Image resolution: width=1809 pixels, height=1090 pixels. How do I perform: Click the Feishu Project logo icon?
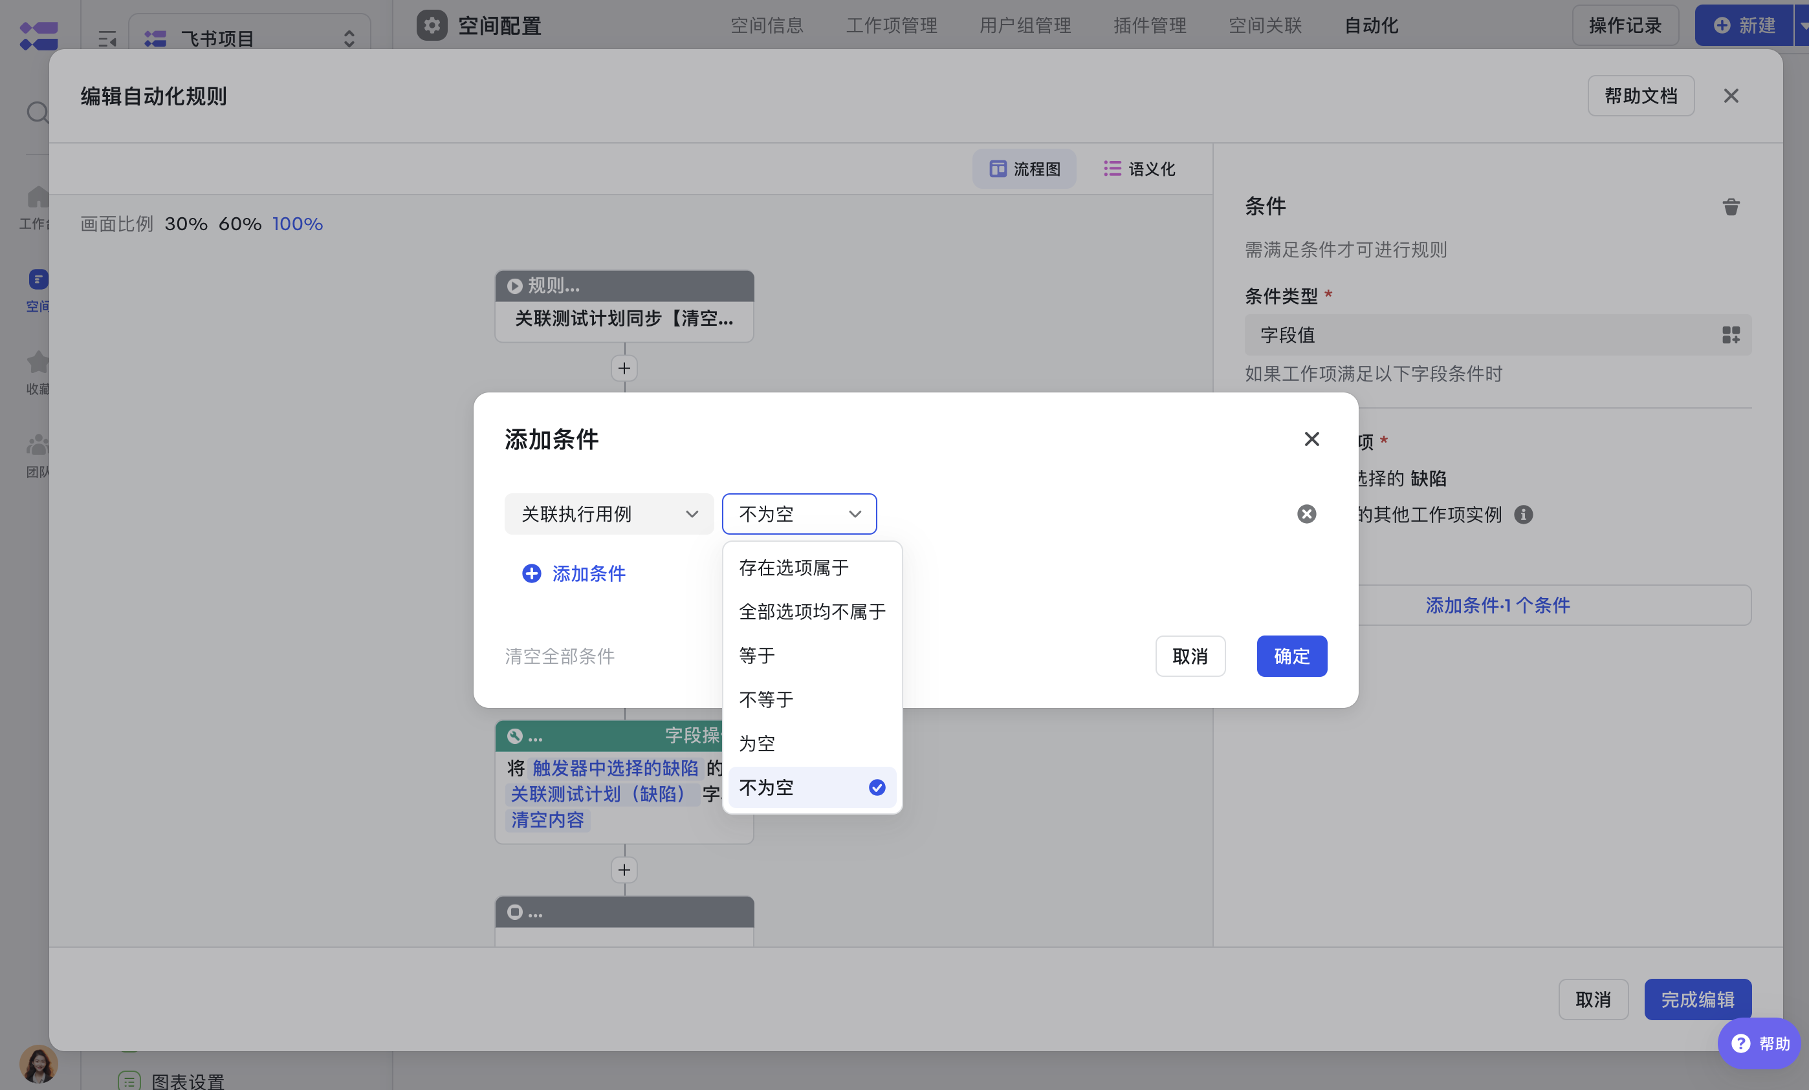coord(38,35)
